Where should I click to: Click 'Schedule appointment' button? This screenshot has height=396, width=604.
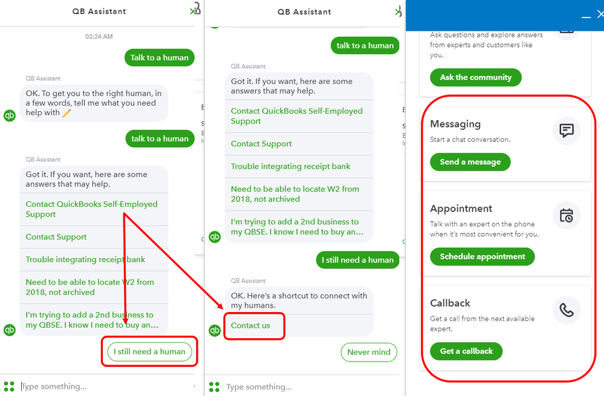coord(482,257)
